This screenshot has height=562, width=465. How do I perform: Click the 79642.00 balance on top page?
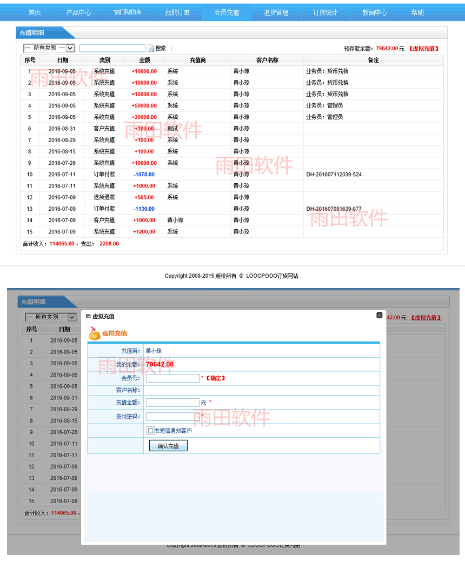coord(387,49)
